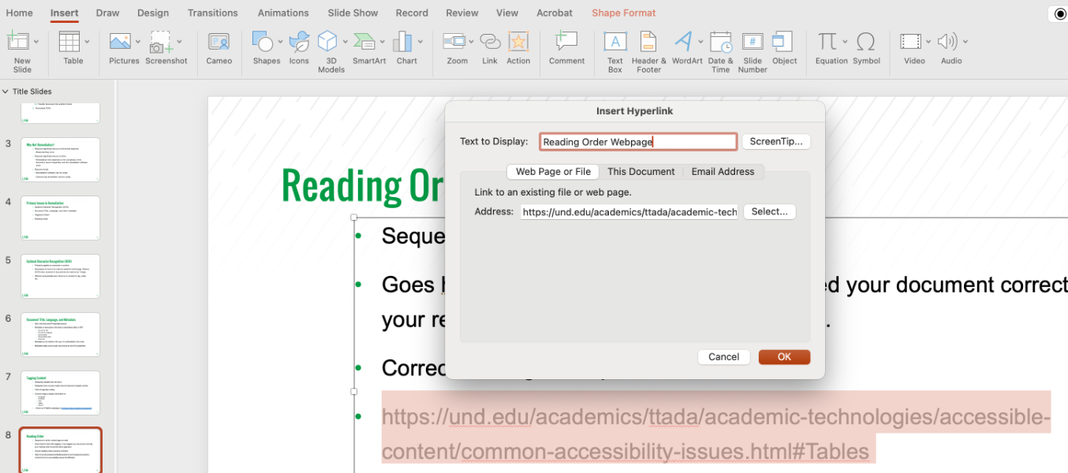Collapse the Title Slides section
The height and width of the screenshot is (473, 1068).
(x=6, y=91)
